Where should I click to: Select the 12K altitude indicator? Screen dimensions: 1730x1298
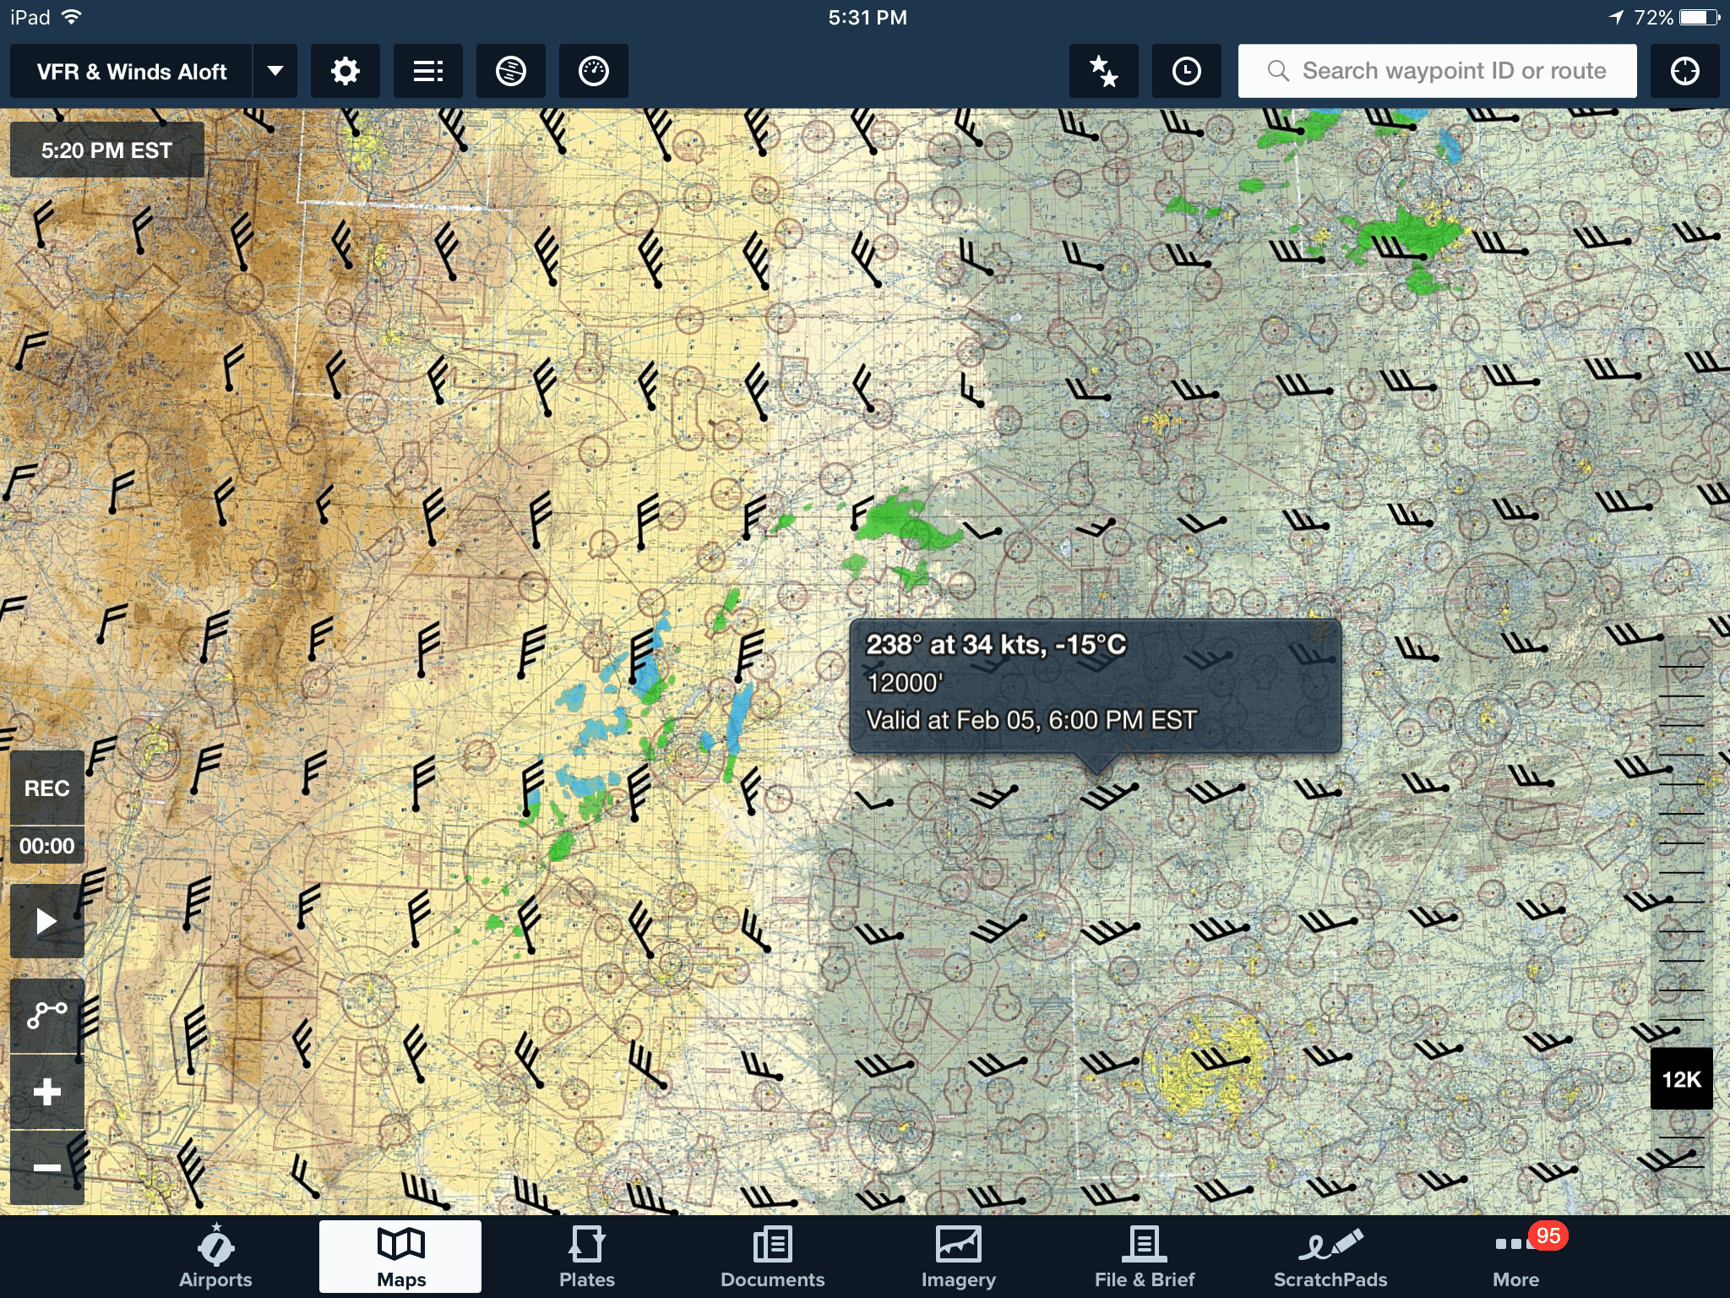pyautogui.click(x=1681, y=1079)
